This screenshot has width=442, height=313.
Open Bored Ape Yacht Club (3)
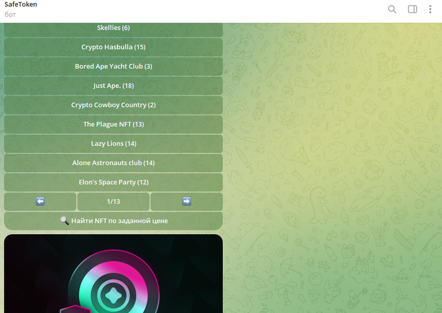(113, 66)
